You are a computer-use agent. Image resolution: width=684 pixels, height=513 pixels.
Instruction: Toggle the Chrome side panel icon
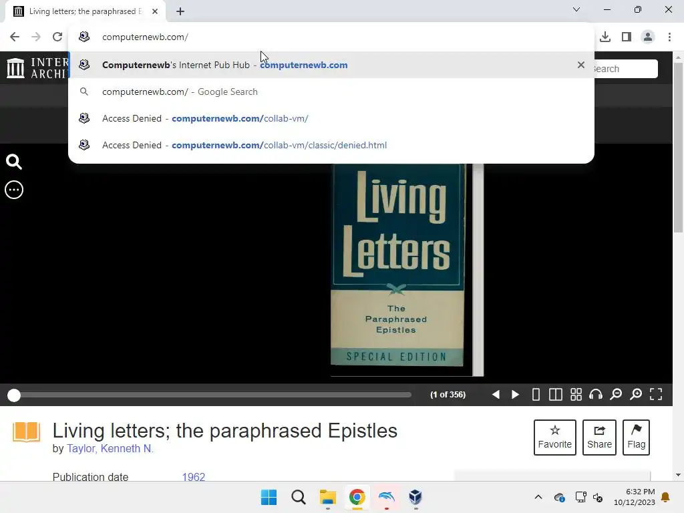(627, 37)
